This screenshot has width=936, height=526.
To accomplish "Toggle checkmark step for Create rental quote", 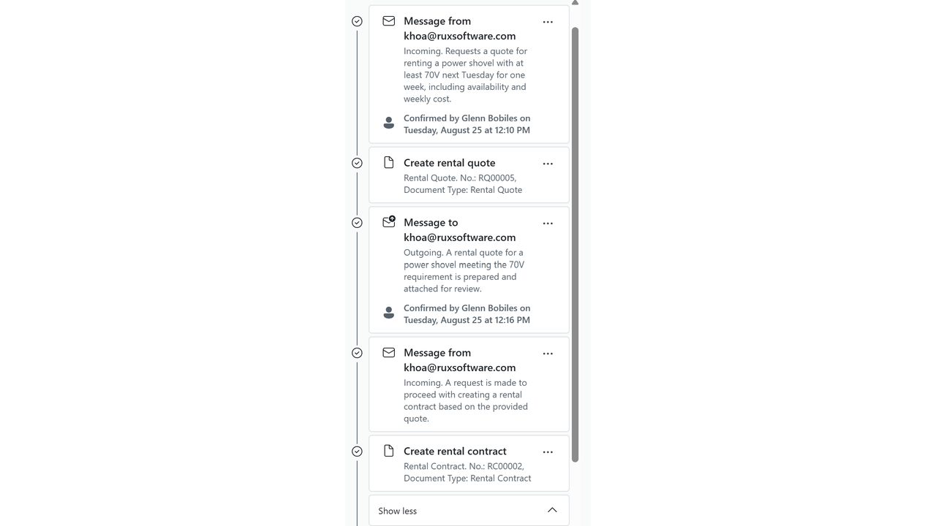I will tap(357, 163).
